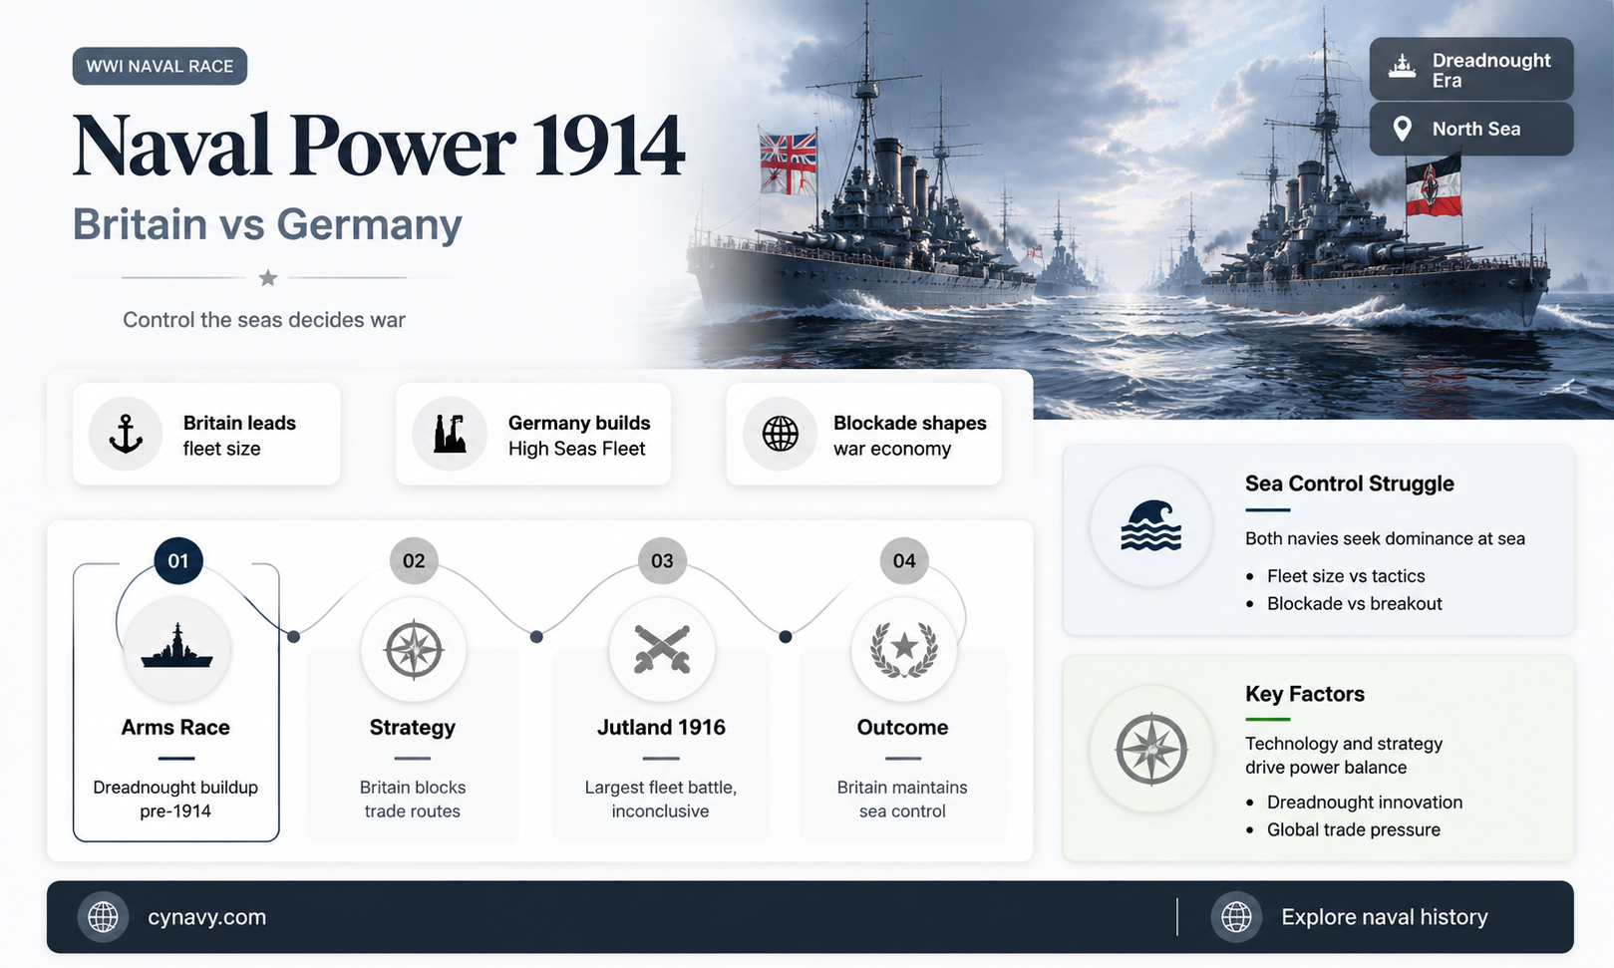Viewport: 1614px width, 968px height.
Task: Click the Britain maintains sea control text
Action: [902, 800]
